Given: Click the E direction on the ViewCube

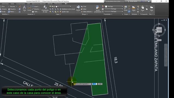Looking at the screenshot, I should pyautogui.click(x=165, y=30).
